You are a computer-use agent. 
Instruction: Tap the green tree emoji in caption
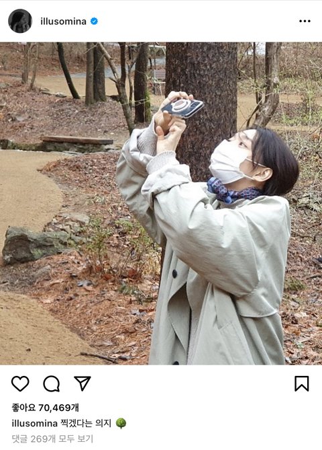click(x=121, y=423)
